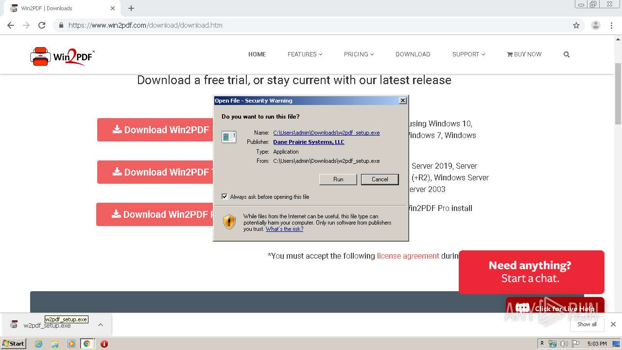Expand the PRICING dropdown menu
The image size is (622, 350).
(359, 54)
